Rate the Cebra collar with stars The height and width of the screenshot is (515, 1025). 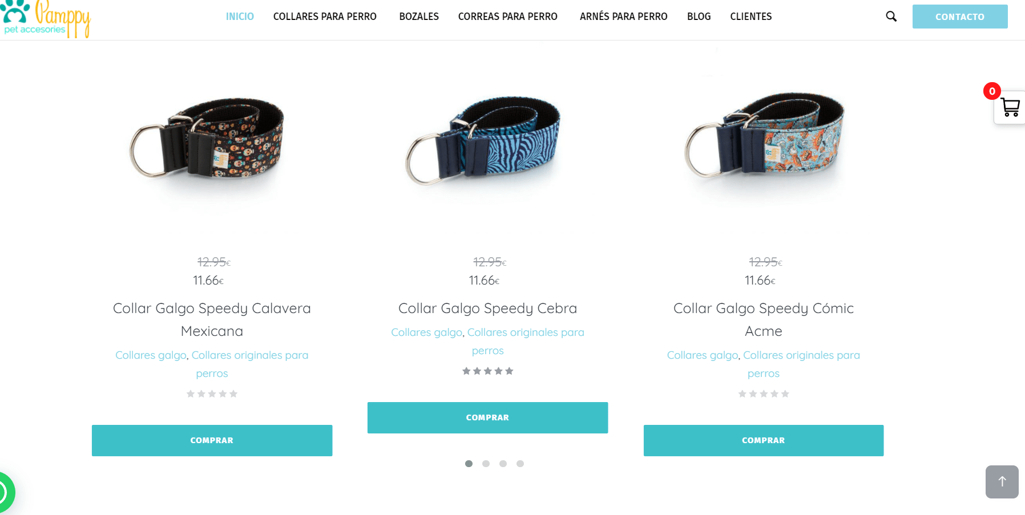(487, 371)
